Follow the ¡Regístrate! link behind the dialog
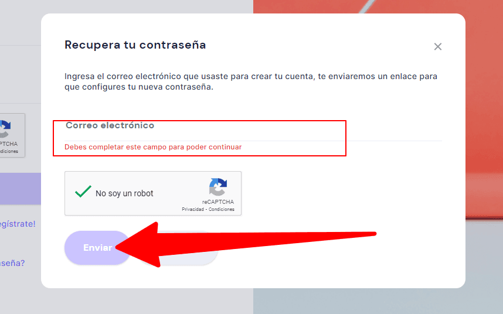Image resolution: width=503 pixels, height=314 pixels. (18, 224)
